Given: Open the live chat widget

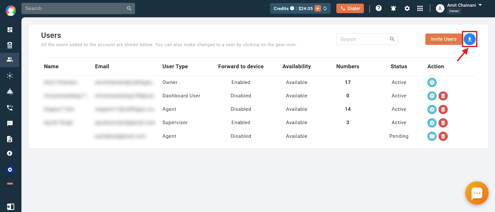Looking at the screenshot, I should tap(477, 193).
